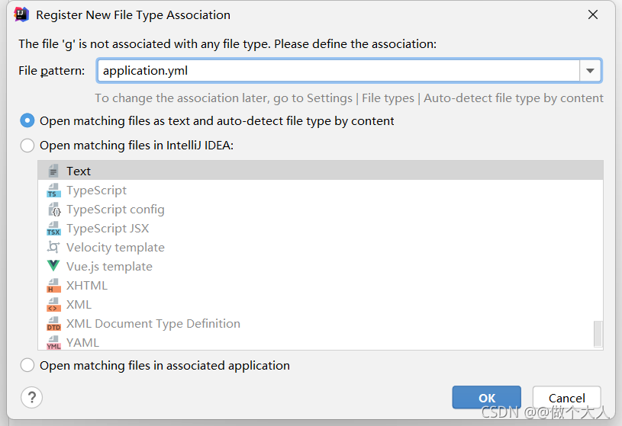Open help with the question mark button

(31, 397)
